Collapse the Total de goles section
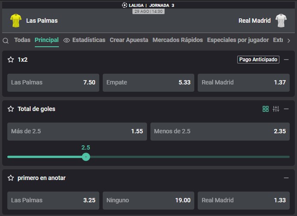Viewport: 297px width, 216px height. coord(286,109)
